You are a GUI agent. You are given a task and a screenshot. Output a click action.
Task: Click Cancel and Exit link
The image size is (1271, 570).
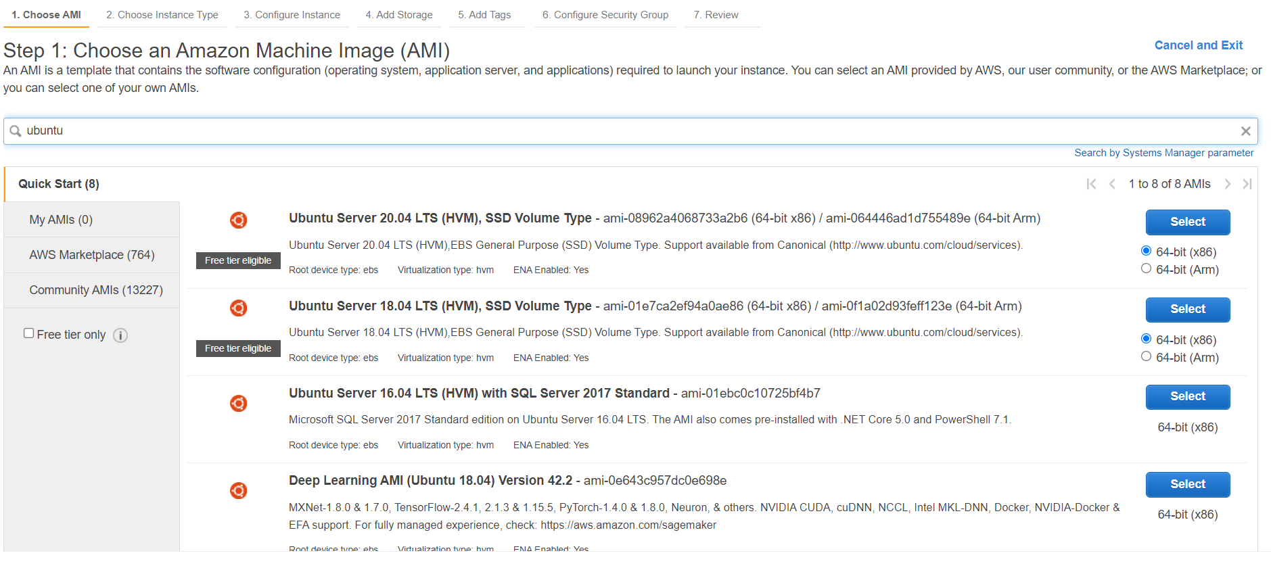pyautogui.click(x=1199, y=45)
